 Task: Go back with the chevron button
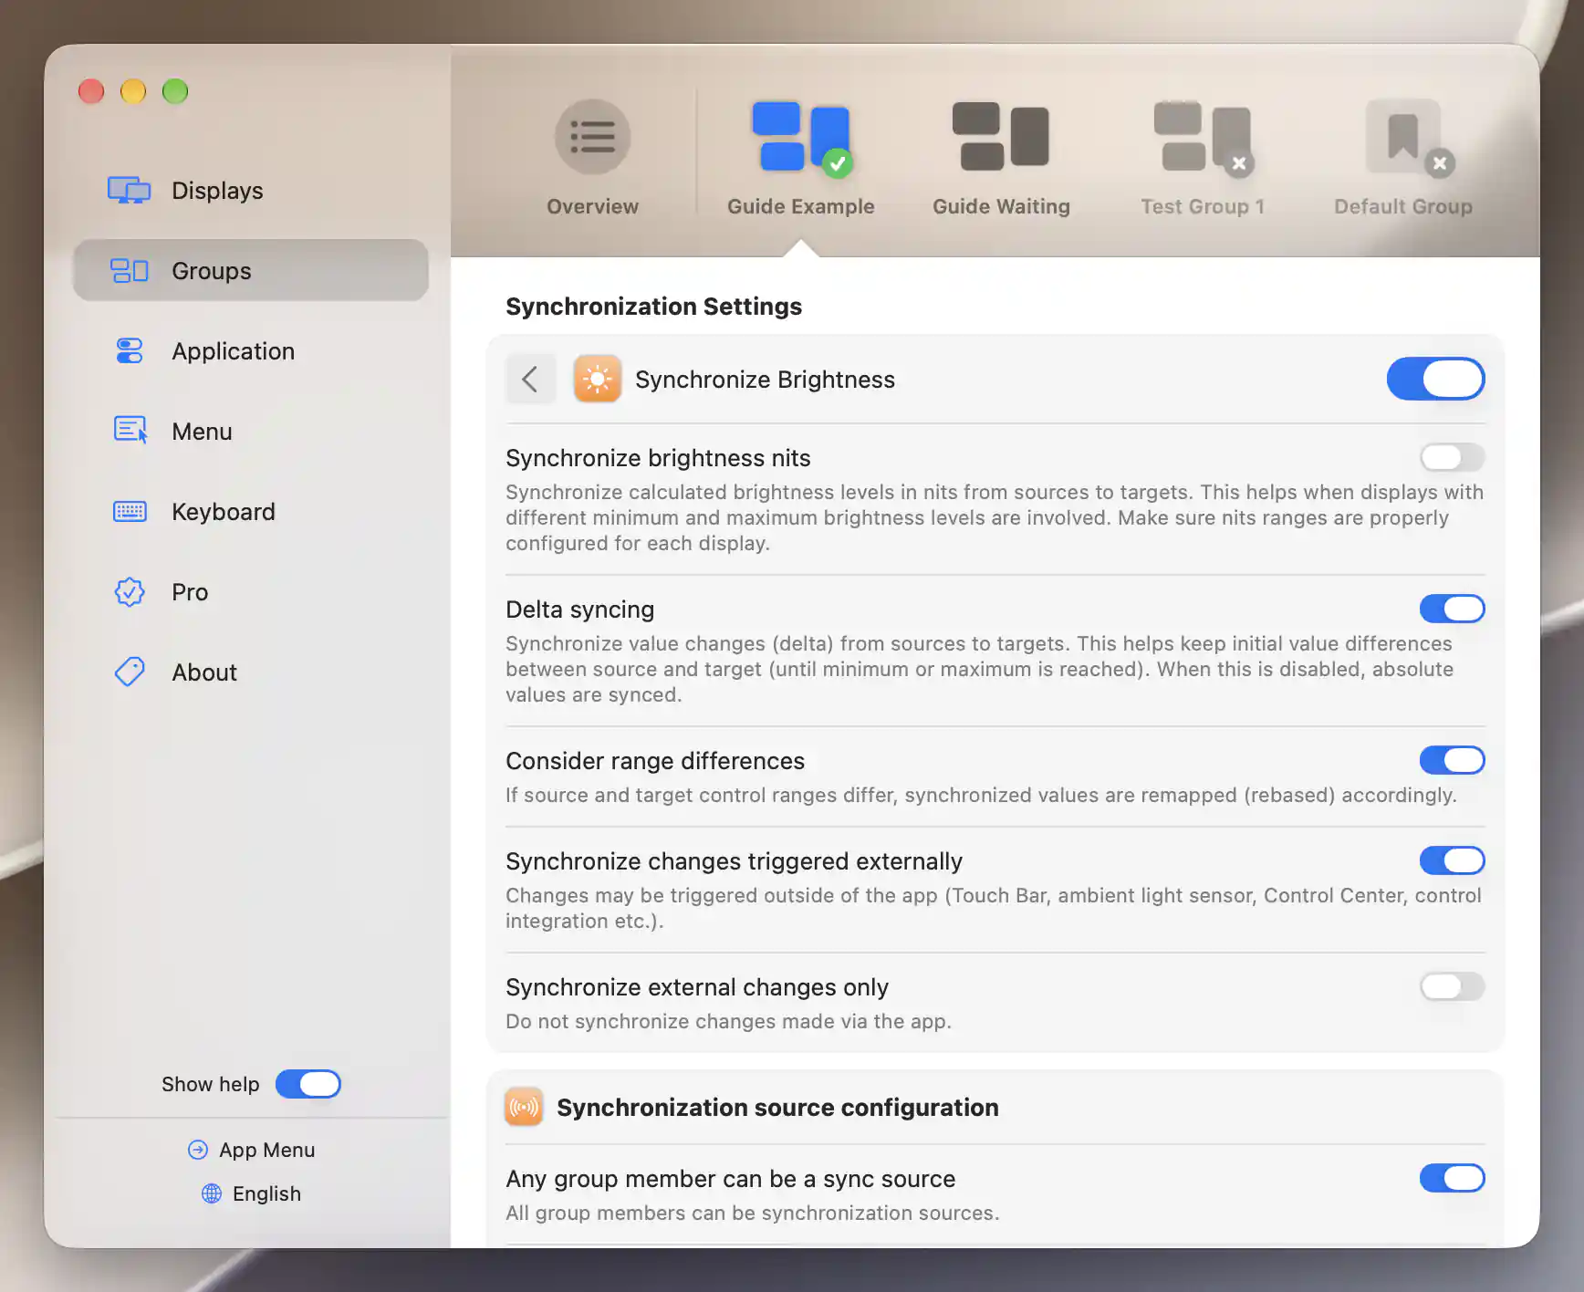coord(530,379)
